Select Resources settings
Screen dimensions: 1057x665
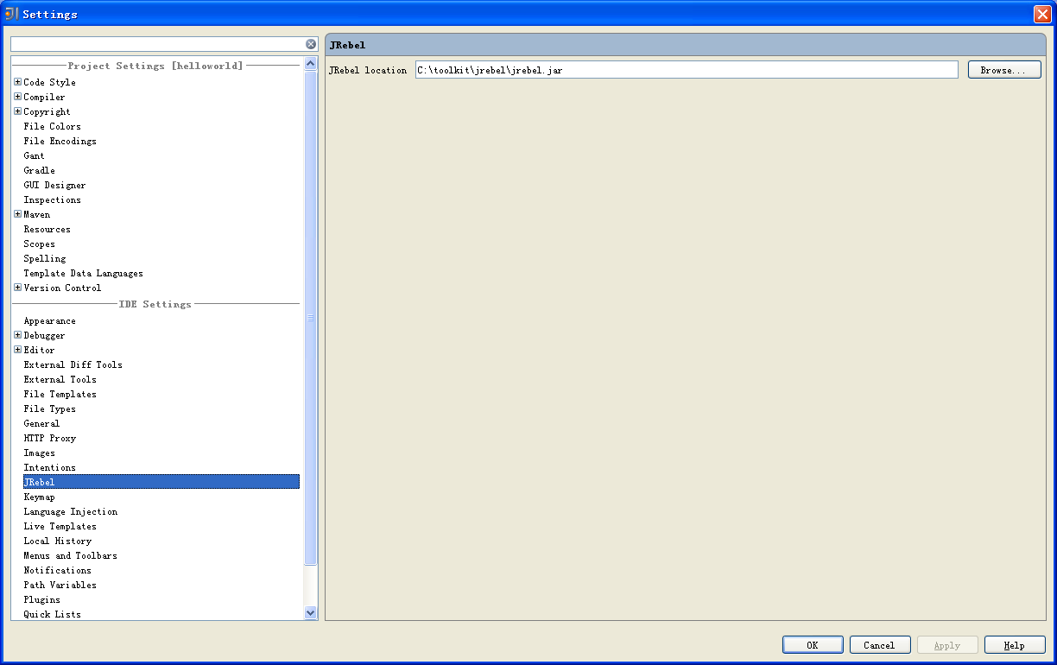pos(47,229)
